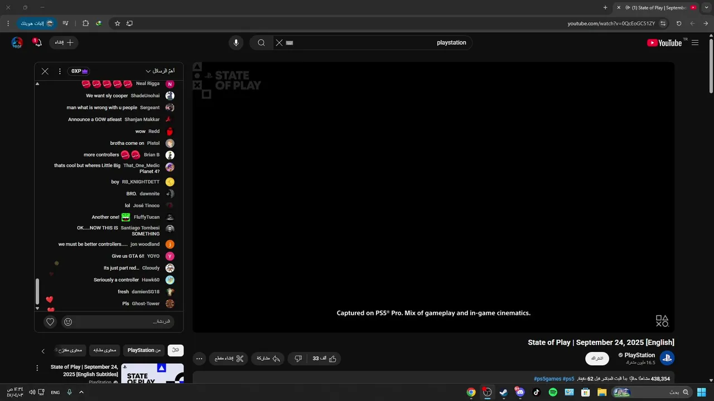
Task: Open browser media control icon
Action: 65,23
